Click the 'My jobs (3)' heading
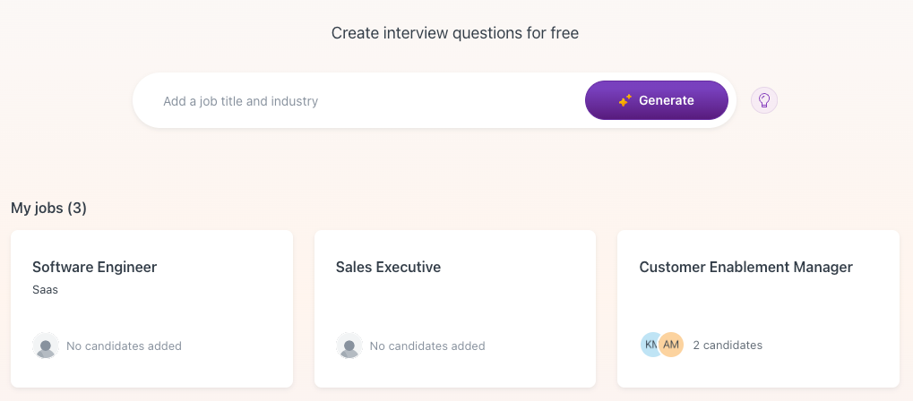This screenshot has width=913, height=401. point(49,208)
